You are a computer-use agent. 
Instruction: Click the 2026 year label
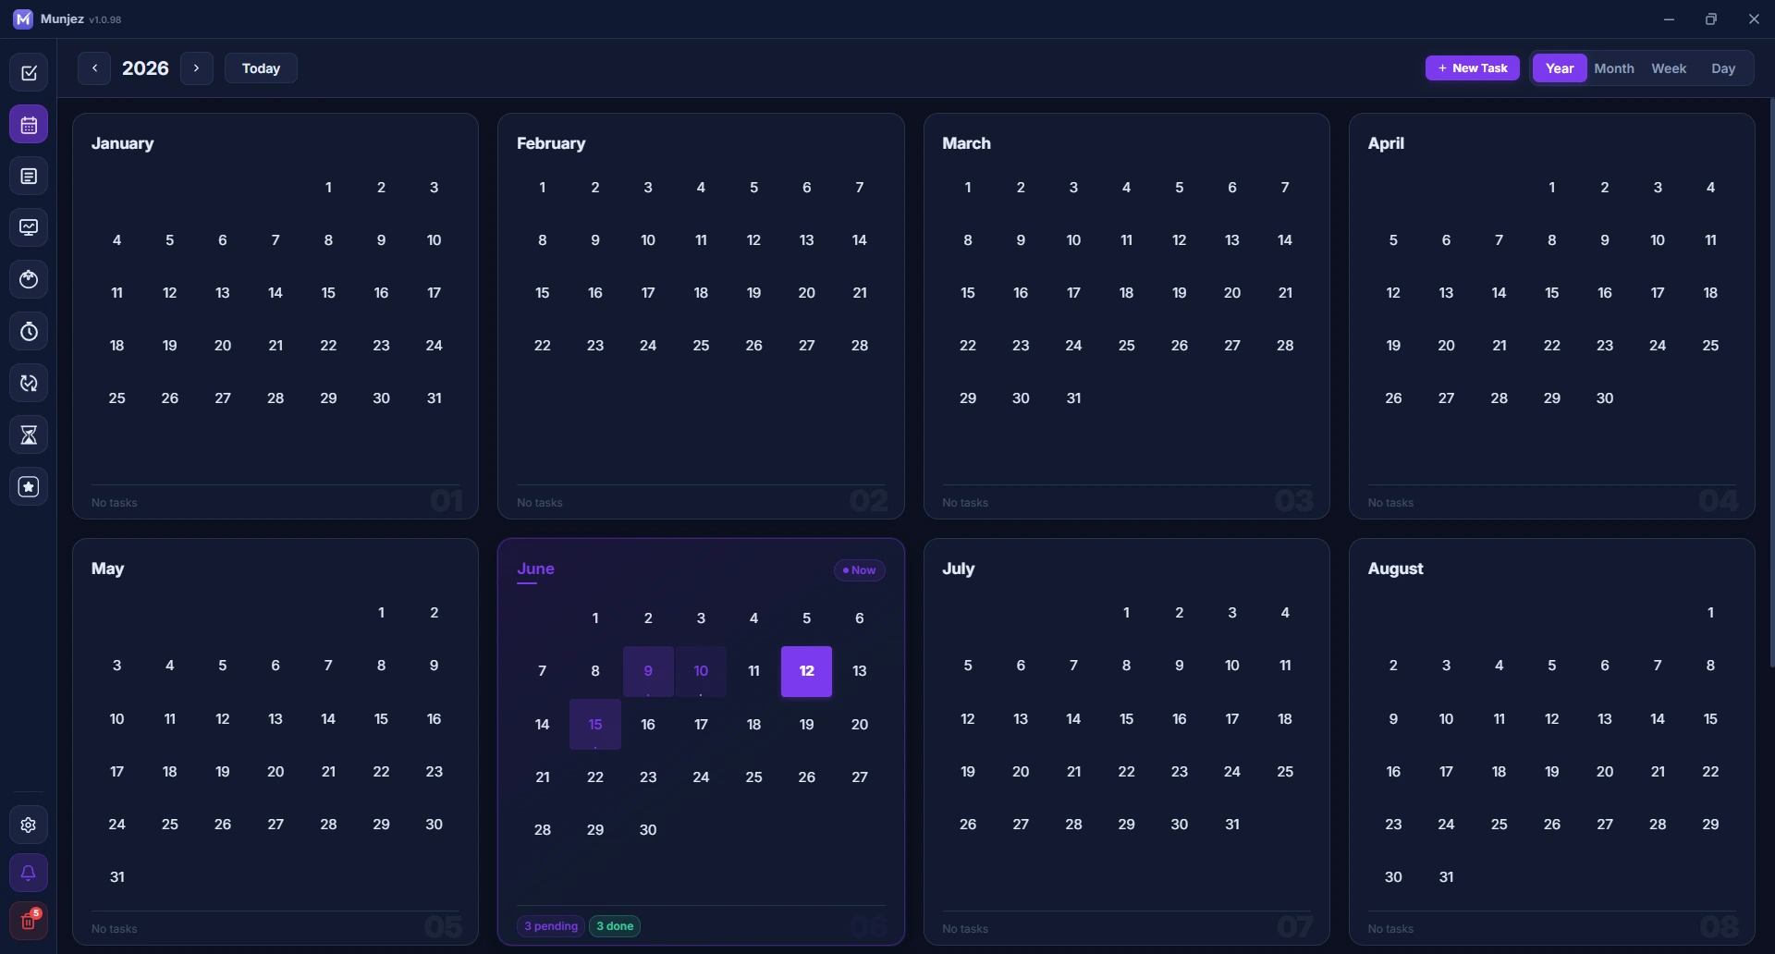(145, 68)
